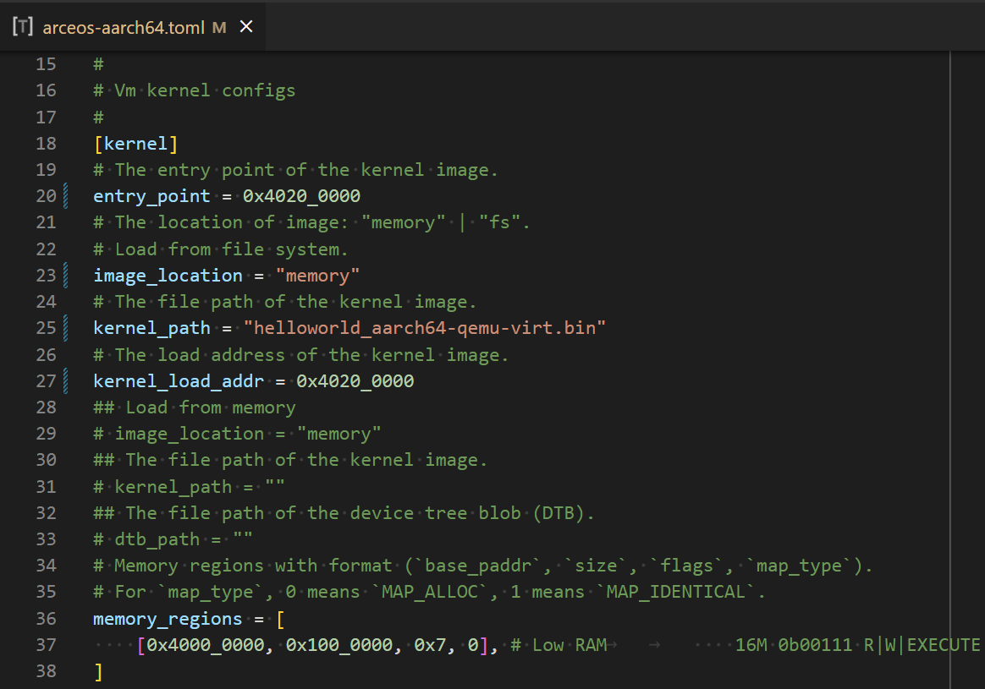The height and width of the screenshot is (689, 985).
Task: Click line number 20
Action: (x=46, y=196)
